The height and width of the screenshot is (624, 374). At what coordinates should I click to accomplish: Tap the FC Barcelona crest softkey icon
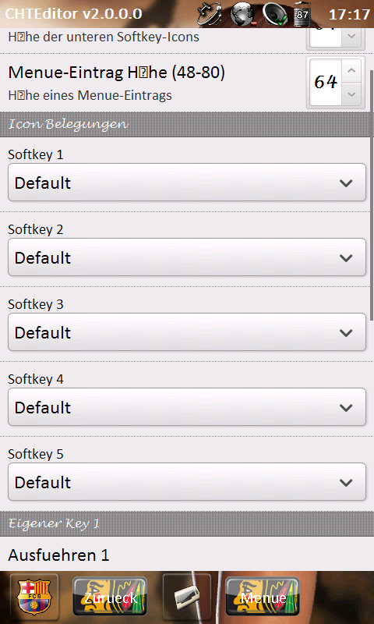pos(34,597)
